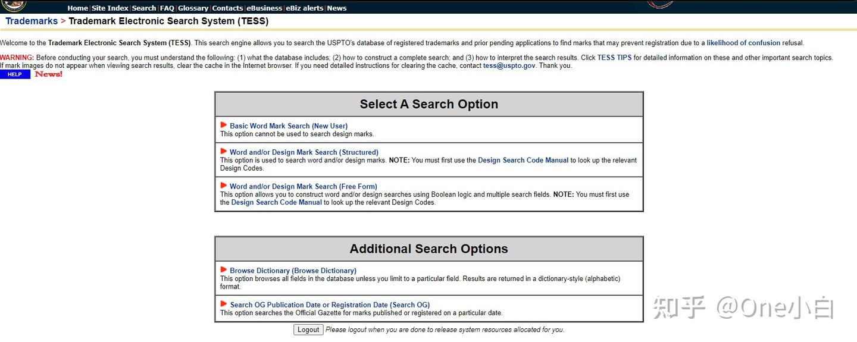The width and height of the screenshot is (857, 342).
Task: Click the red News! icon
Action: pyautogui.click(x=49, y=74)
